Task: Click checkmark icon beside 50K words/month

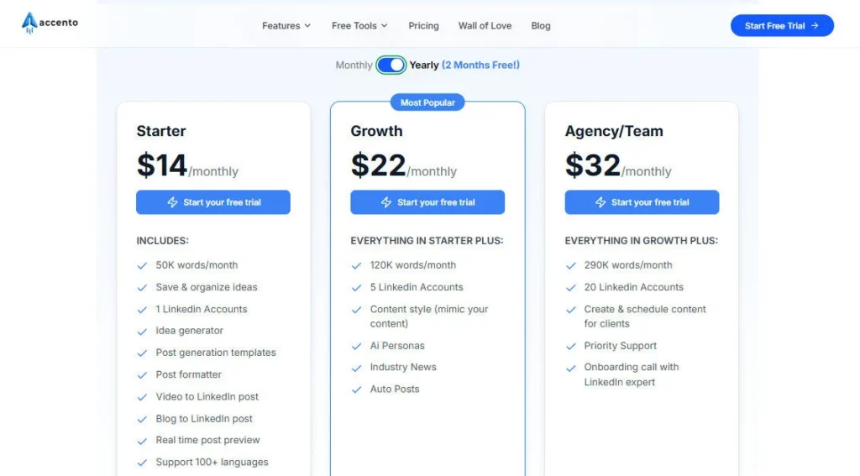Action: (142, 265)
